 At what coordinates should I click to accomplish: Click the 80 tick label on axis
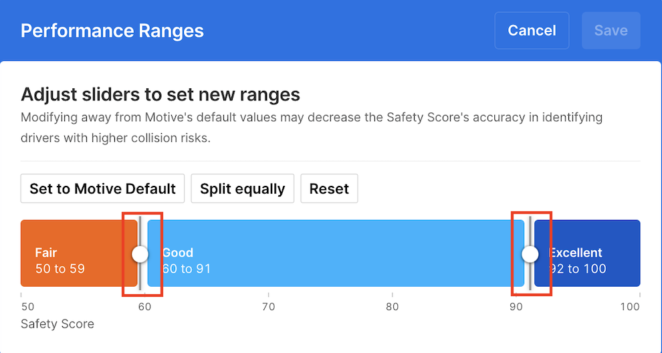tap(392, 307)
